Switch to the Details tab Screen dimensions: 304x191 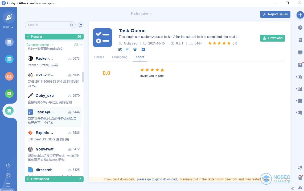pos(99,57)
